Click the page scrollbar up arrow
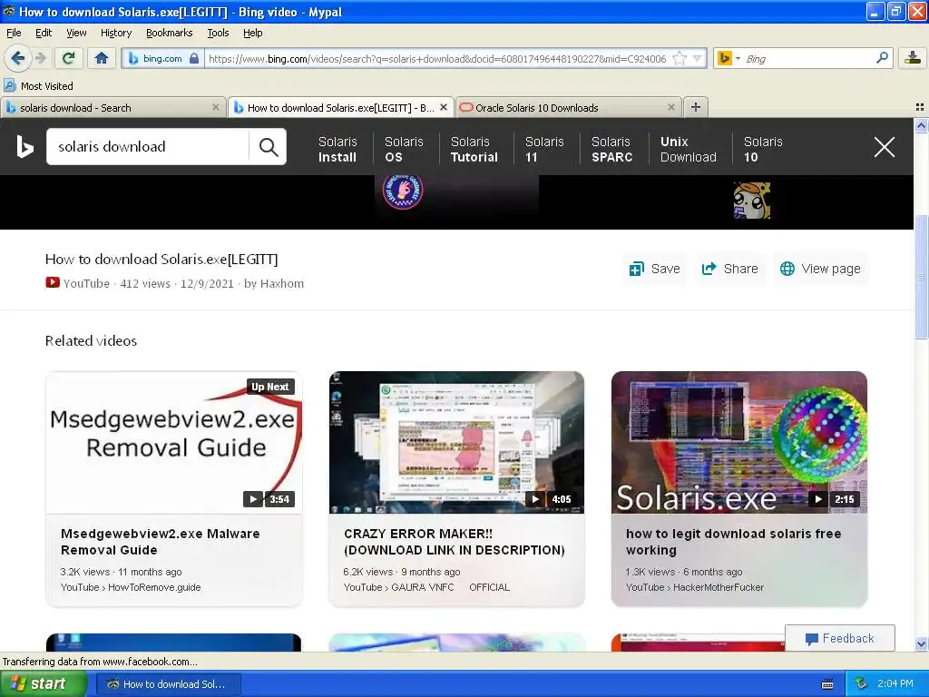Image resolution: width=929 pixels, height=697 pixels. click(x=921, y=125)
